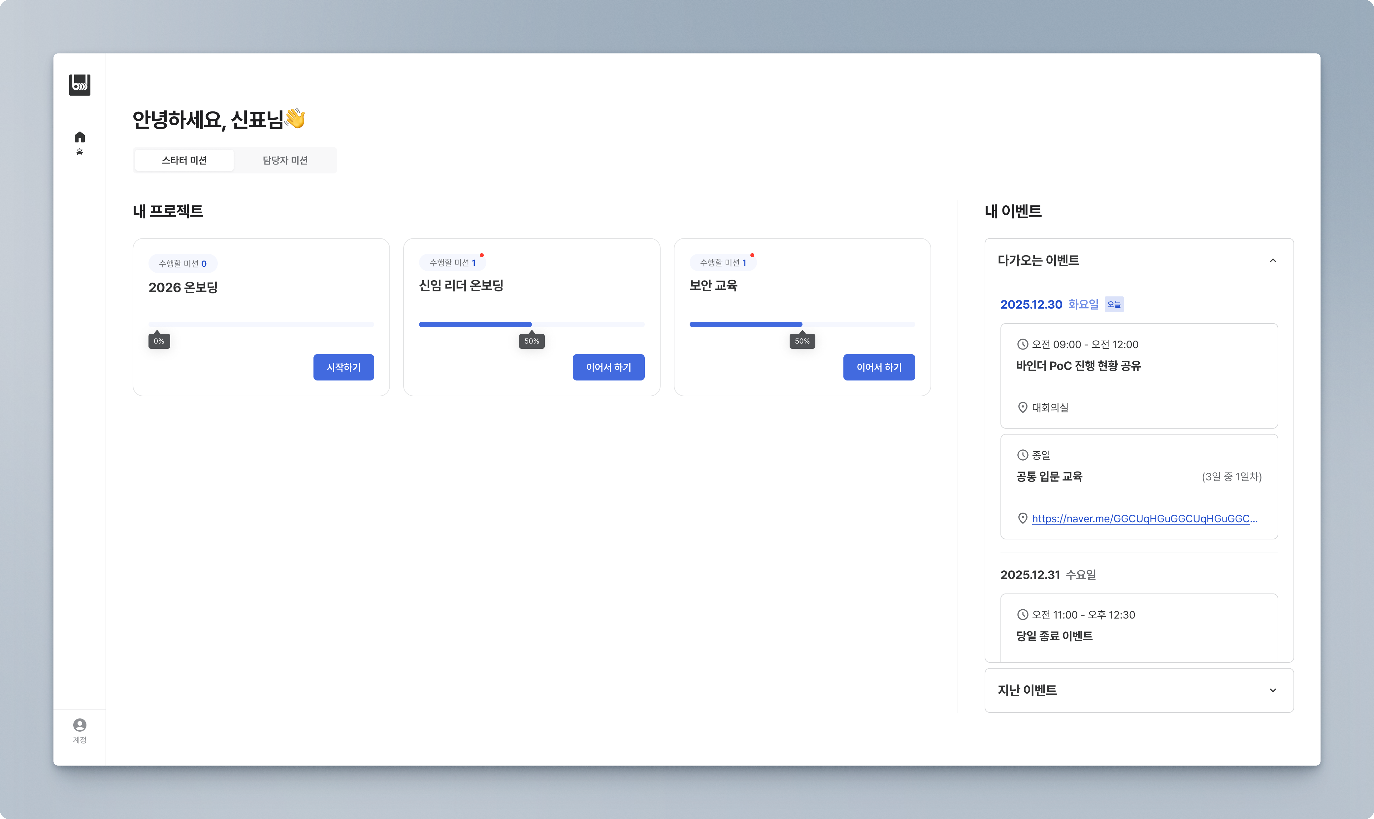Screen dimensions: 1374x819
Task: Collapse the 다가오는 이벤트 section chevron
Action: pyautogui.click(x=1272, y=260)
